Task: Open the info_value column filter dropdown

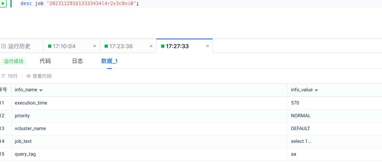Action: pyautogui.click(x=316, y=90)
